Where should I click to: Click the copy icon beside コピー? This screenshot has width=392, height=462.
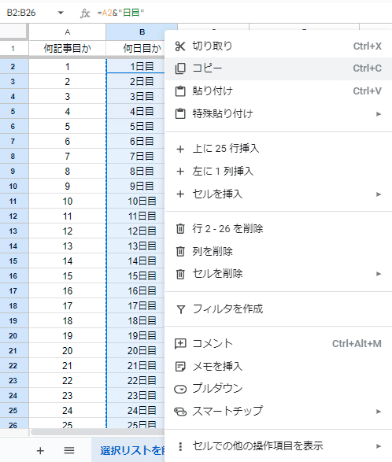180,68
